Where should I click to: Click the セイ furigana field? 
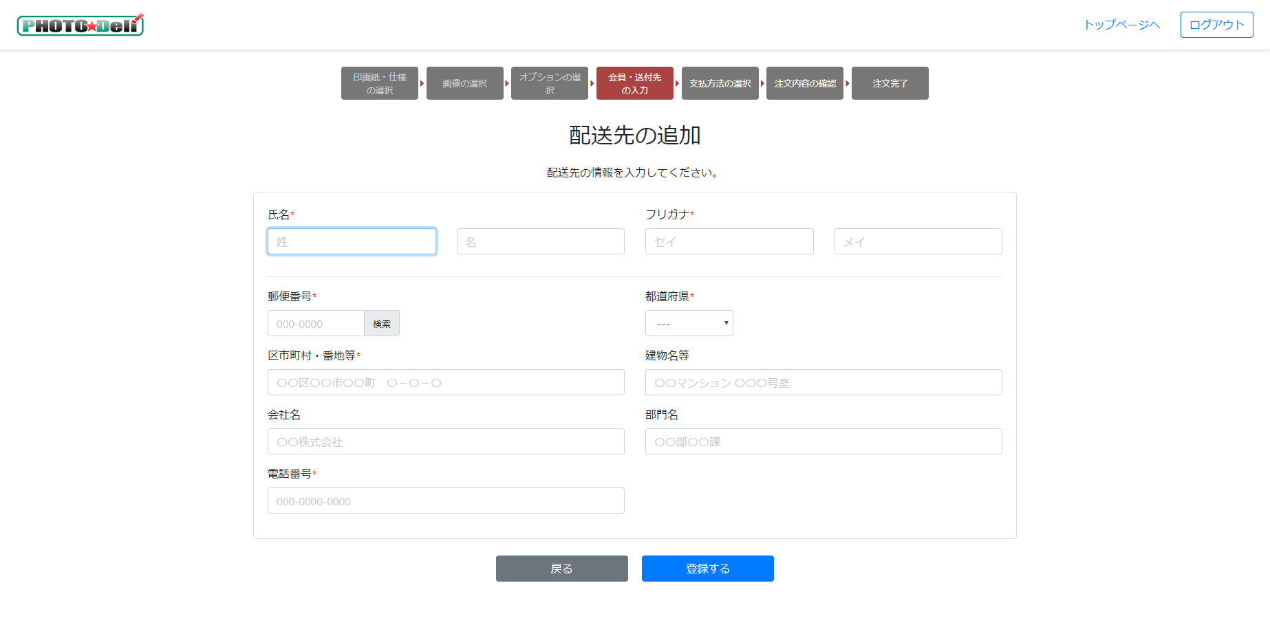[x=729, y=241]
